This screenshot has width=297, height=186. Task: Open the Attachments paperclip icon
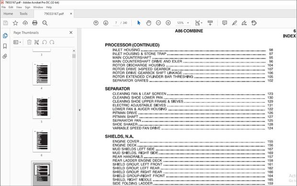click(5, 56)
